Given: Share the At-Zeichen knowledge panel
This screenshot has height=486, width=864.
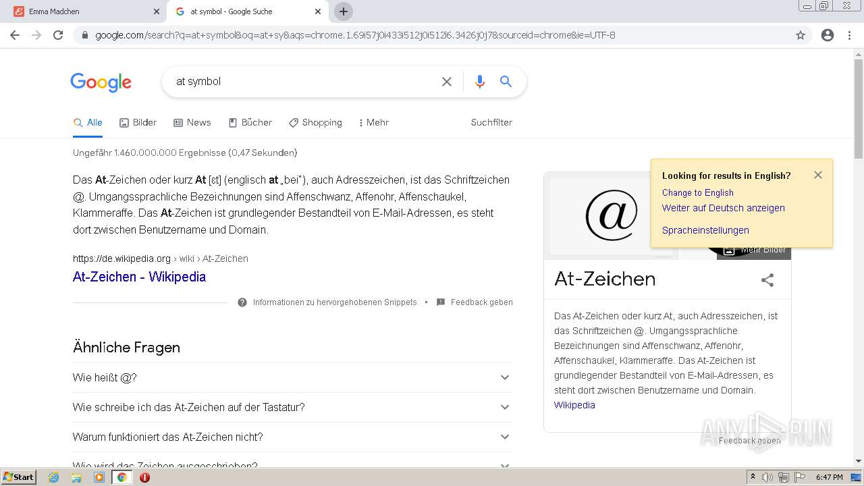Looking at the screenshot, I should [x=767, y=280].
